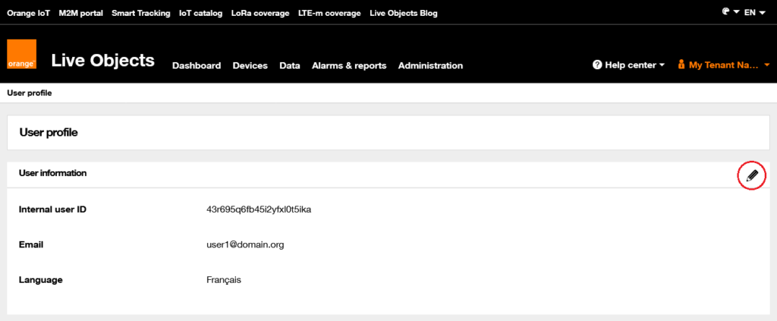Click the Internal user ID label

[52, 209]
